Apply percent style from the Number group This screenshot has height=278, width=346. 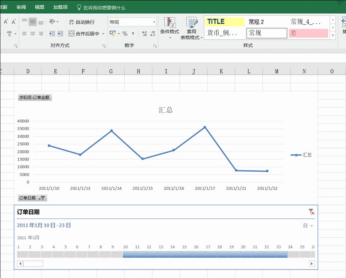[124, 34]
